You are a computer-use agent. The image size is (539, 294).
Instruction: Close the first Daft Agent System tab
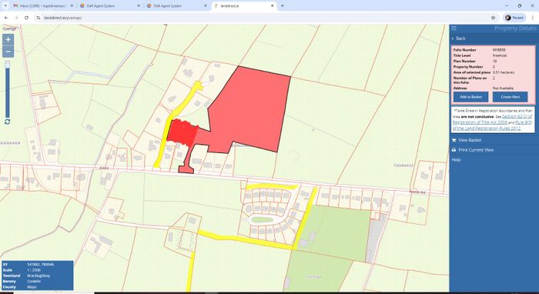(139, 6)
